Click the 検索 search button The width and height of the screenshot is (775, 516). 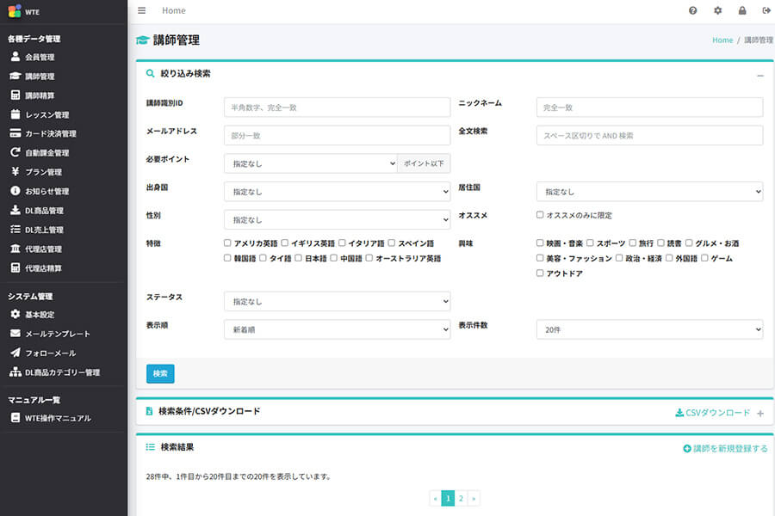point(160,373)
